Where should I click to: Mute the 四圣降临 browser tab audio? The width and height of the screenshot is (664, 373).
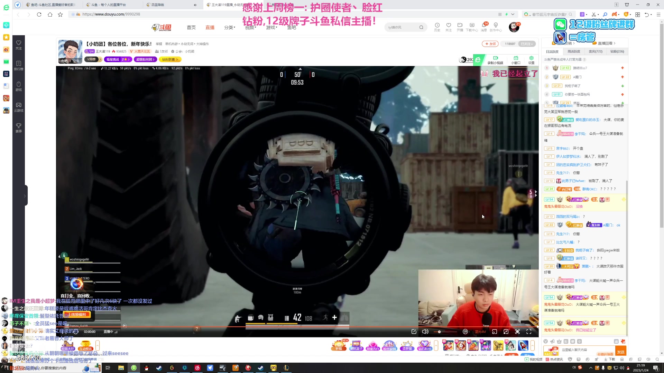(x=195, y=5)
